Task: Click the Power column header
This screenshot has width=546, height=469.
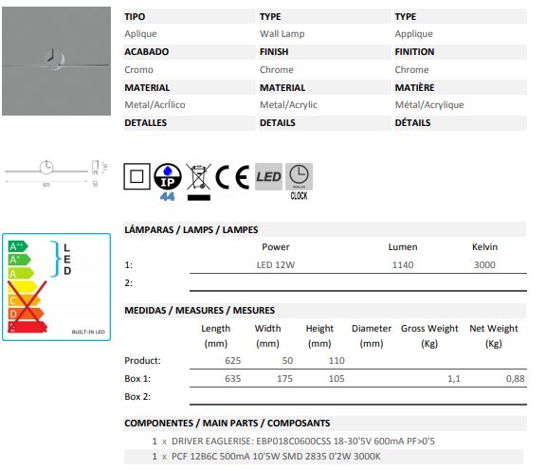Action: pos(276,247)
